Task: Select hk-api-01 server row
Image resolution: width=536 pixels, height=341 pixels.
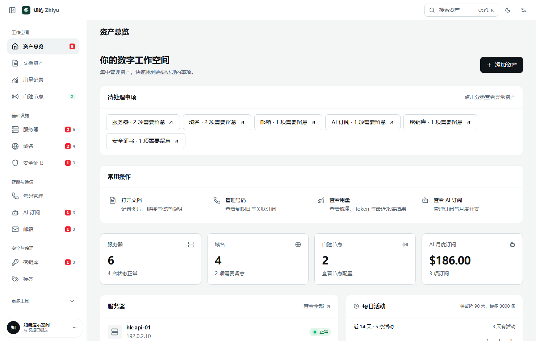Action: [x=219, y=332]
